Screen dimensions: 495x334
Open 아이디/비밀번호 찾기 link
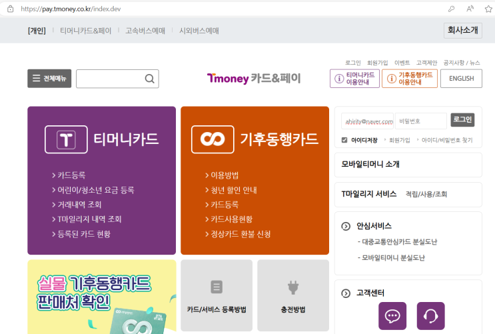[x=447, y=140]
